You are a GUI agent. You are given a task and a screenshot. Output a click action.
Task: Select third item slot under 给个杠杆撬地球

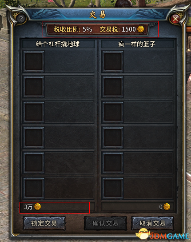34,112
